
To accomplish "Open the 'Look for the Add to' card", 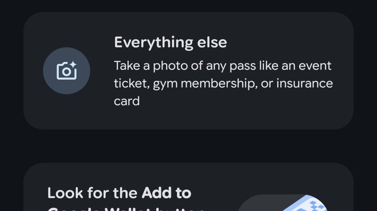I will 188,187.
